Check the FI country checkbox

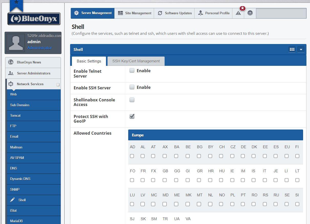[x=297, y=156]
